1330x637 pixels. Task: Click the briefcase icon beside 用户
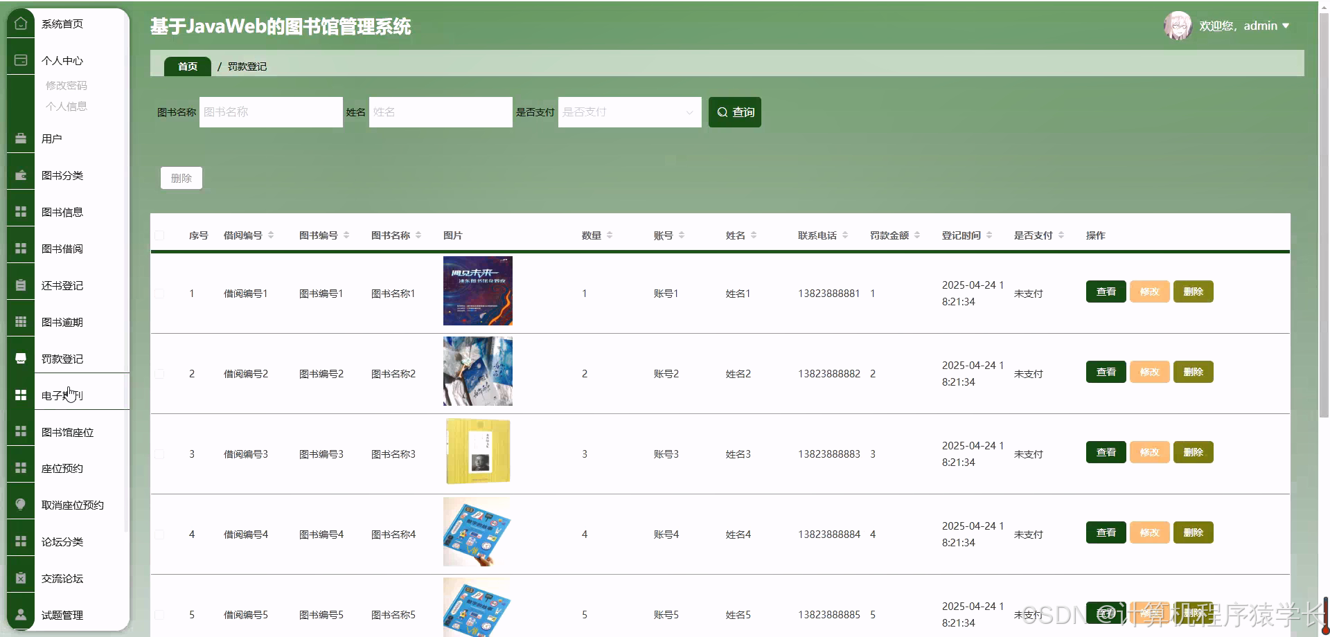click(x=21, y=138)
